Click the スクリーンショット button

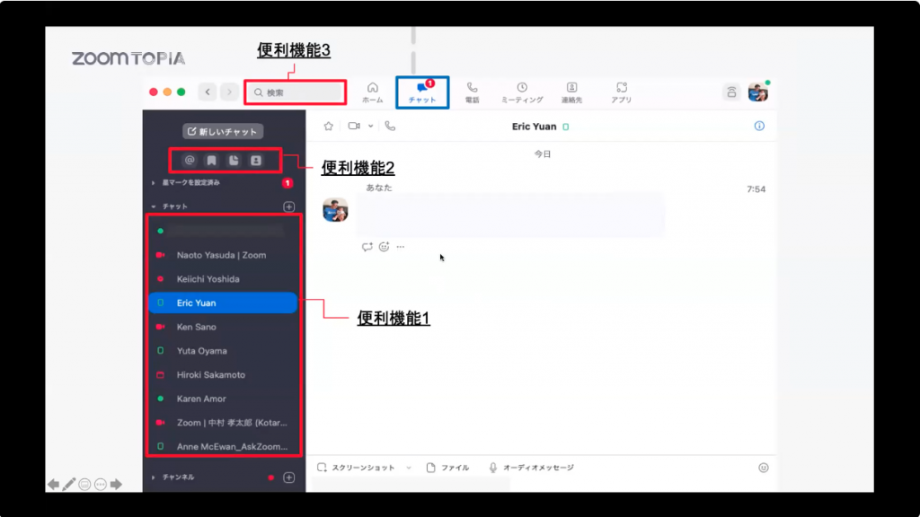click(356, 468)
